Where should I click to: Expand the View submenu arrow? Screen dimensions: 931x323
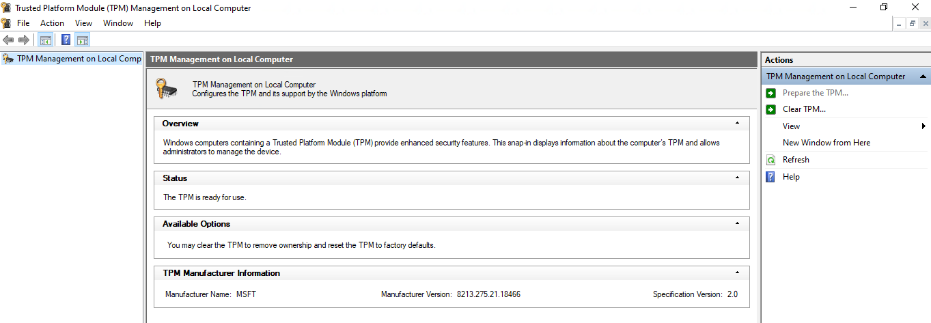pos(923,126)
